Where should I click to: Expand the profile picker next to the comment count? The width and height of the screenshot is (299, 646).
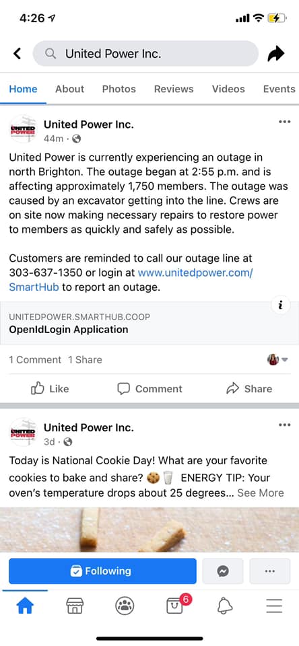click(x=277, y=359)
